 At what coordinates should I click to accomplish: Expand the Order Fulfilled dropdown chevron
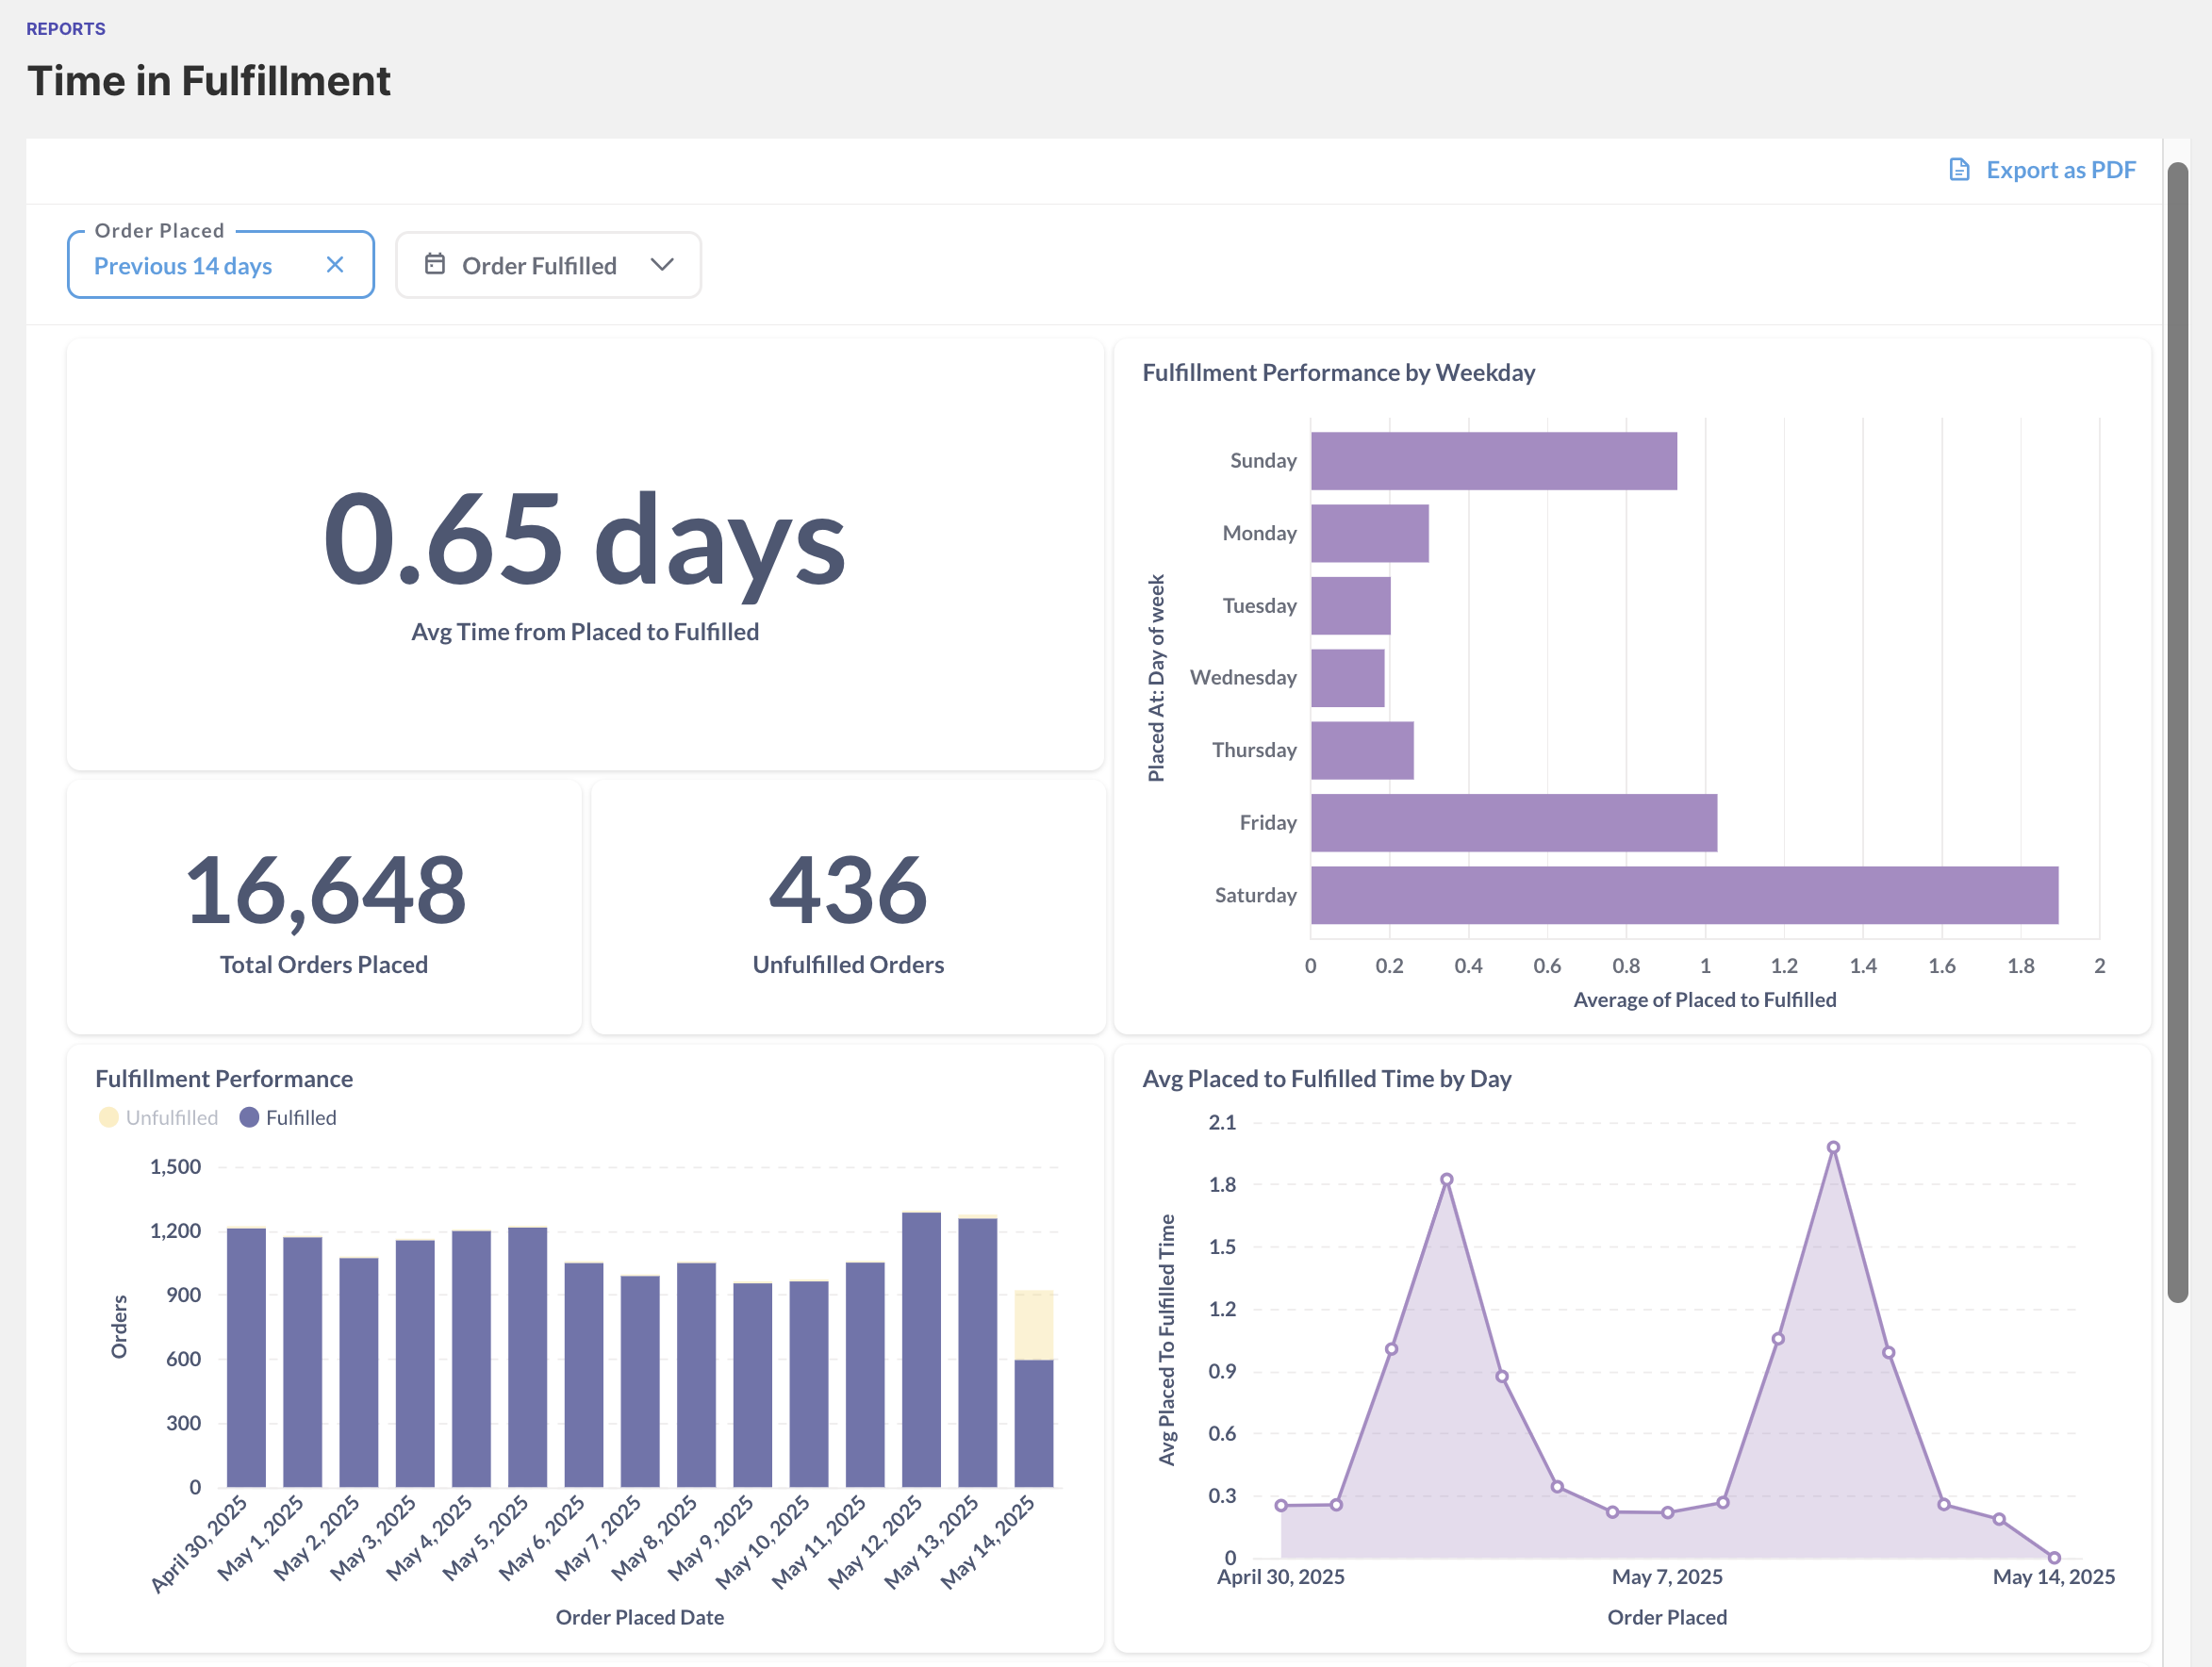click(x=661, y=265)
